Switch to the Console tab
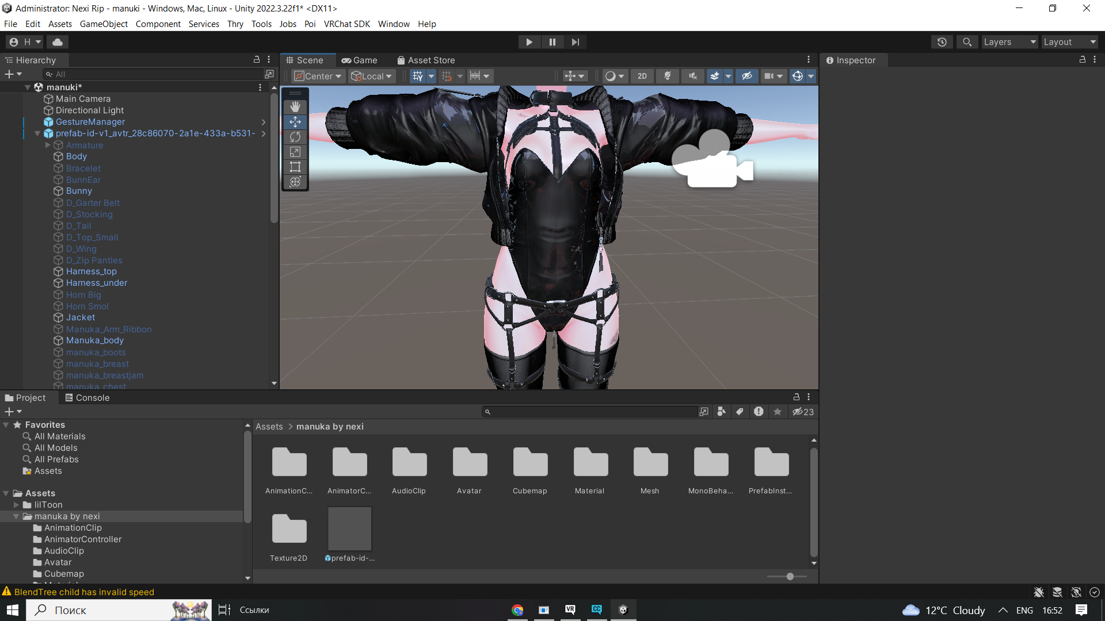Screen dimensions: 1105x621 click(x=87, y=397)
